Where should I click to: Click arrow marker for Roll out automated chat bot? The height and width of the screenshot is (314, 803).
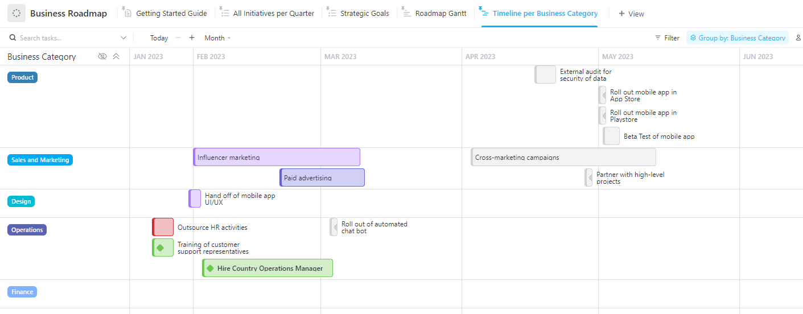pos(335,227)
